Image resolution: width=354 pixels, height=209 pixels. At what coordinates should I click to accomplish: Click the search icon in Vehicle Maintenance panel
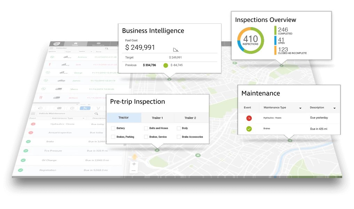(96, 114)
